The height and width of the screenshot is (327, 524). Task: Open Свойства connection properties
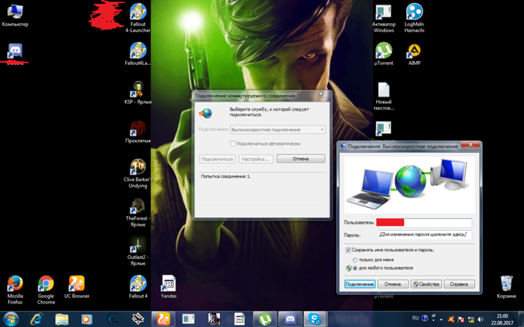pyautogui.click(x=426, y=284)
